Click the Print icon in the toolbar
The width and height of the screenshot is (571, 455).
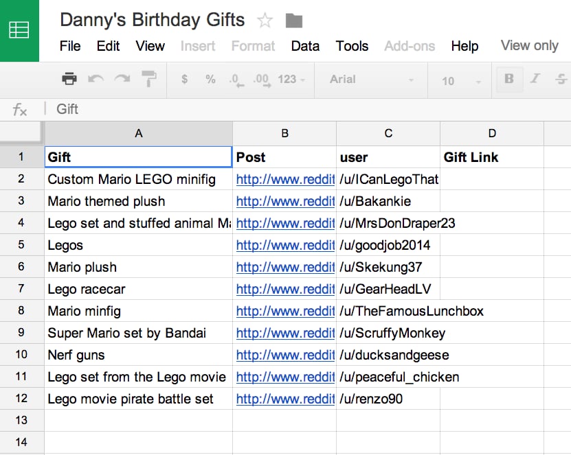click(69, 79)
